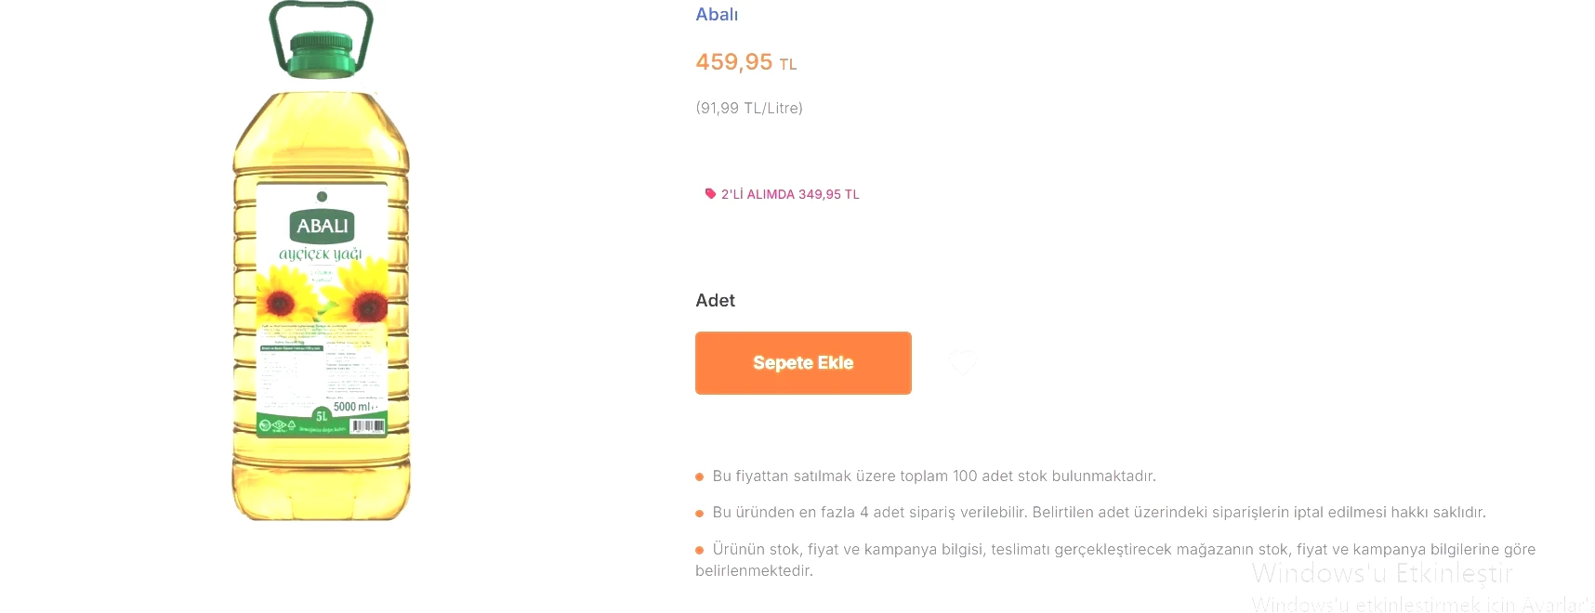Click the pink campaign tag icon
Image resolution: width=1595 pixels, height=613 pixels.
(x=710, y=194)
